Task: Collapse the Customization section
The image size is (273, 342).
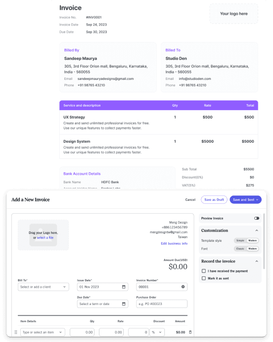Action: click(x=257, y=230)
